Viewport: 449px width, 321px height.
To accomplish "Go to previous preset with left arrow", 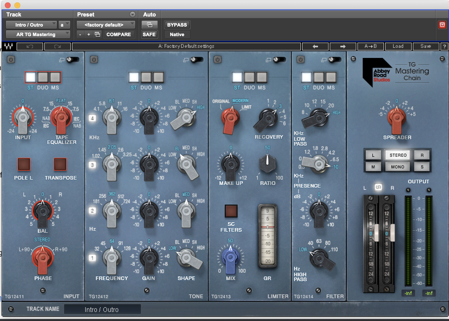I will click(x=315, y=47).
